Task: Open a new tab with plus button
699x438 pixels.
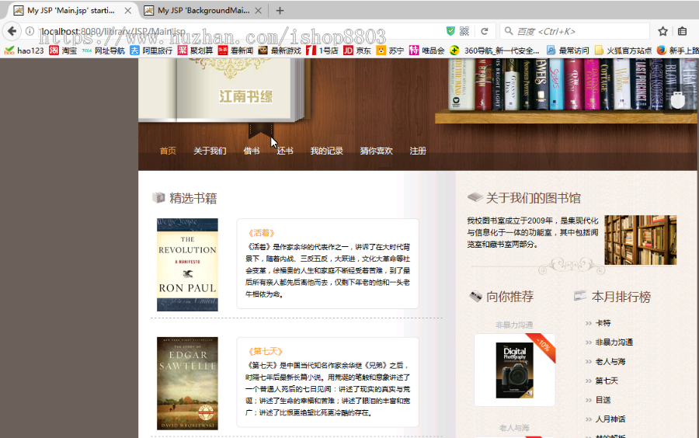Action: 280,10
